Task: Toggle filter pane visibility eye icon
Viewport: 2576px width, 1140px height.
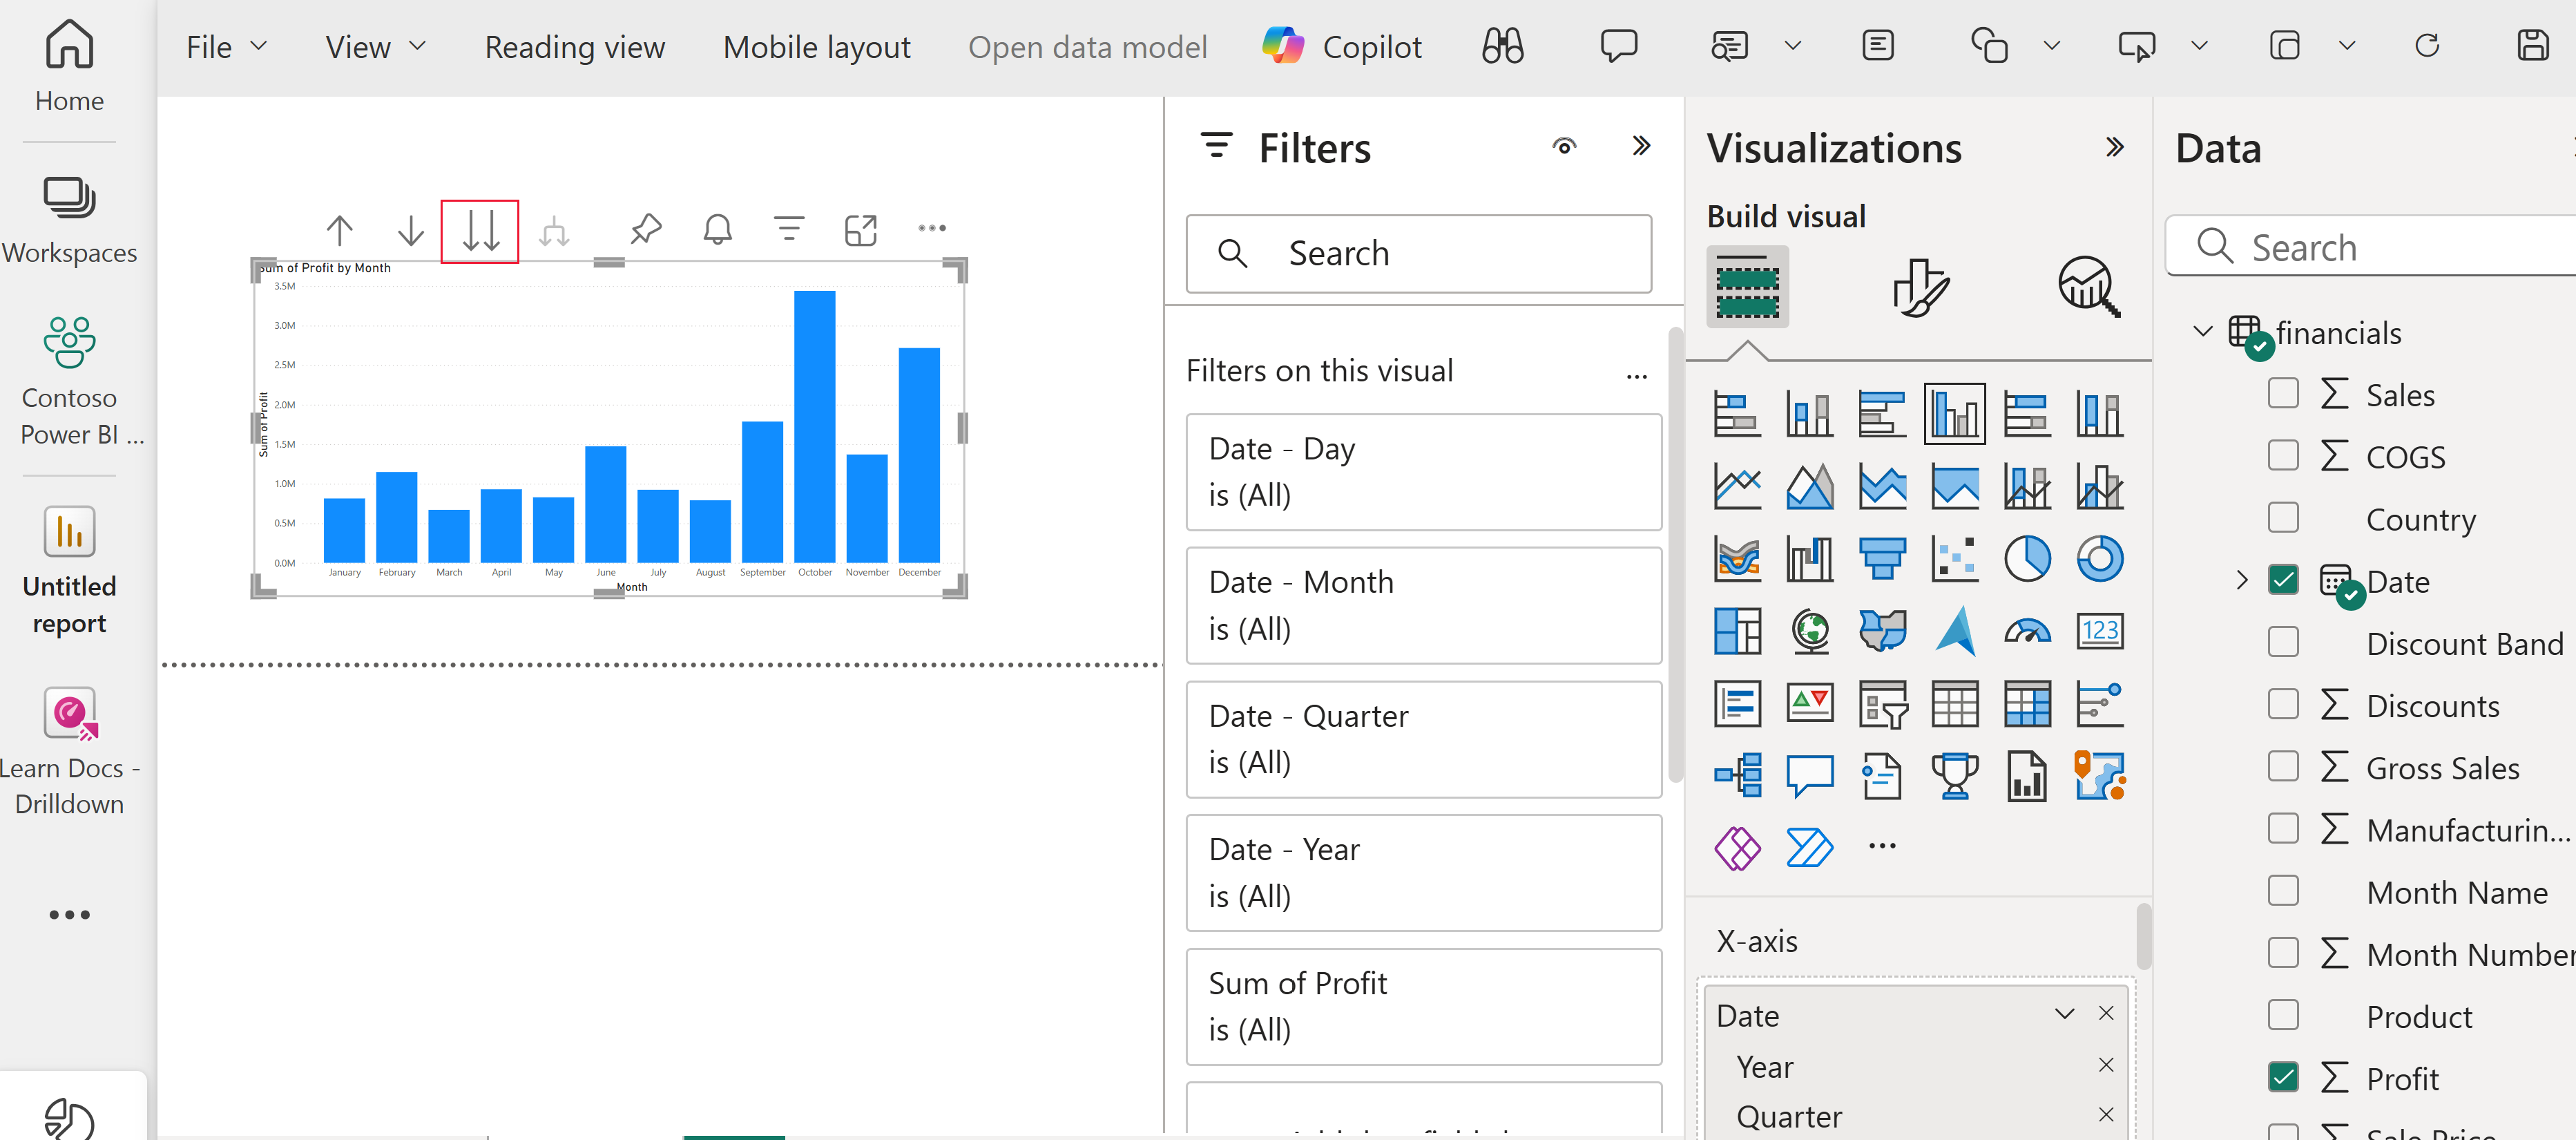Action: 1564,147
